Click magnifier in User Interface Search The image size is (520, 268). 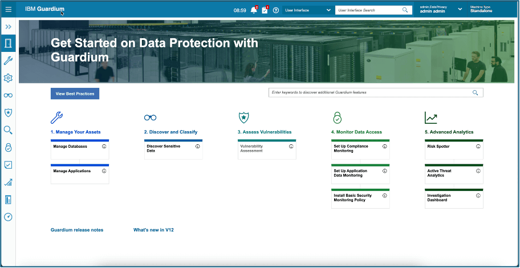405,10
